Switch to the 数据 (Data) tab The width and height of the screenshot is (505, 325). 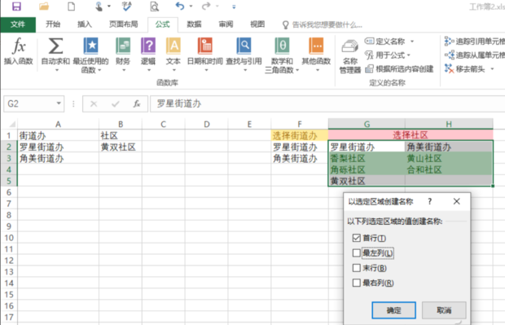pyautogui.click(x=194, y=24)
